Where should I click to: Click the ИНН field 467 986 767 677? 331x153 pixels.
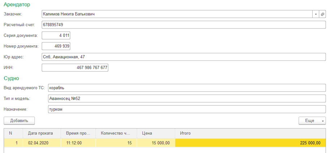click(x=75, y=68)
